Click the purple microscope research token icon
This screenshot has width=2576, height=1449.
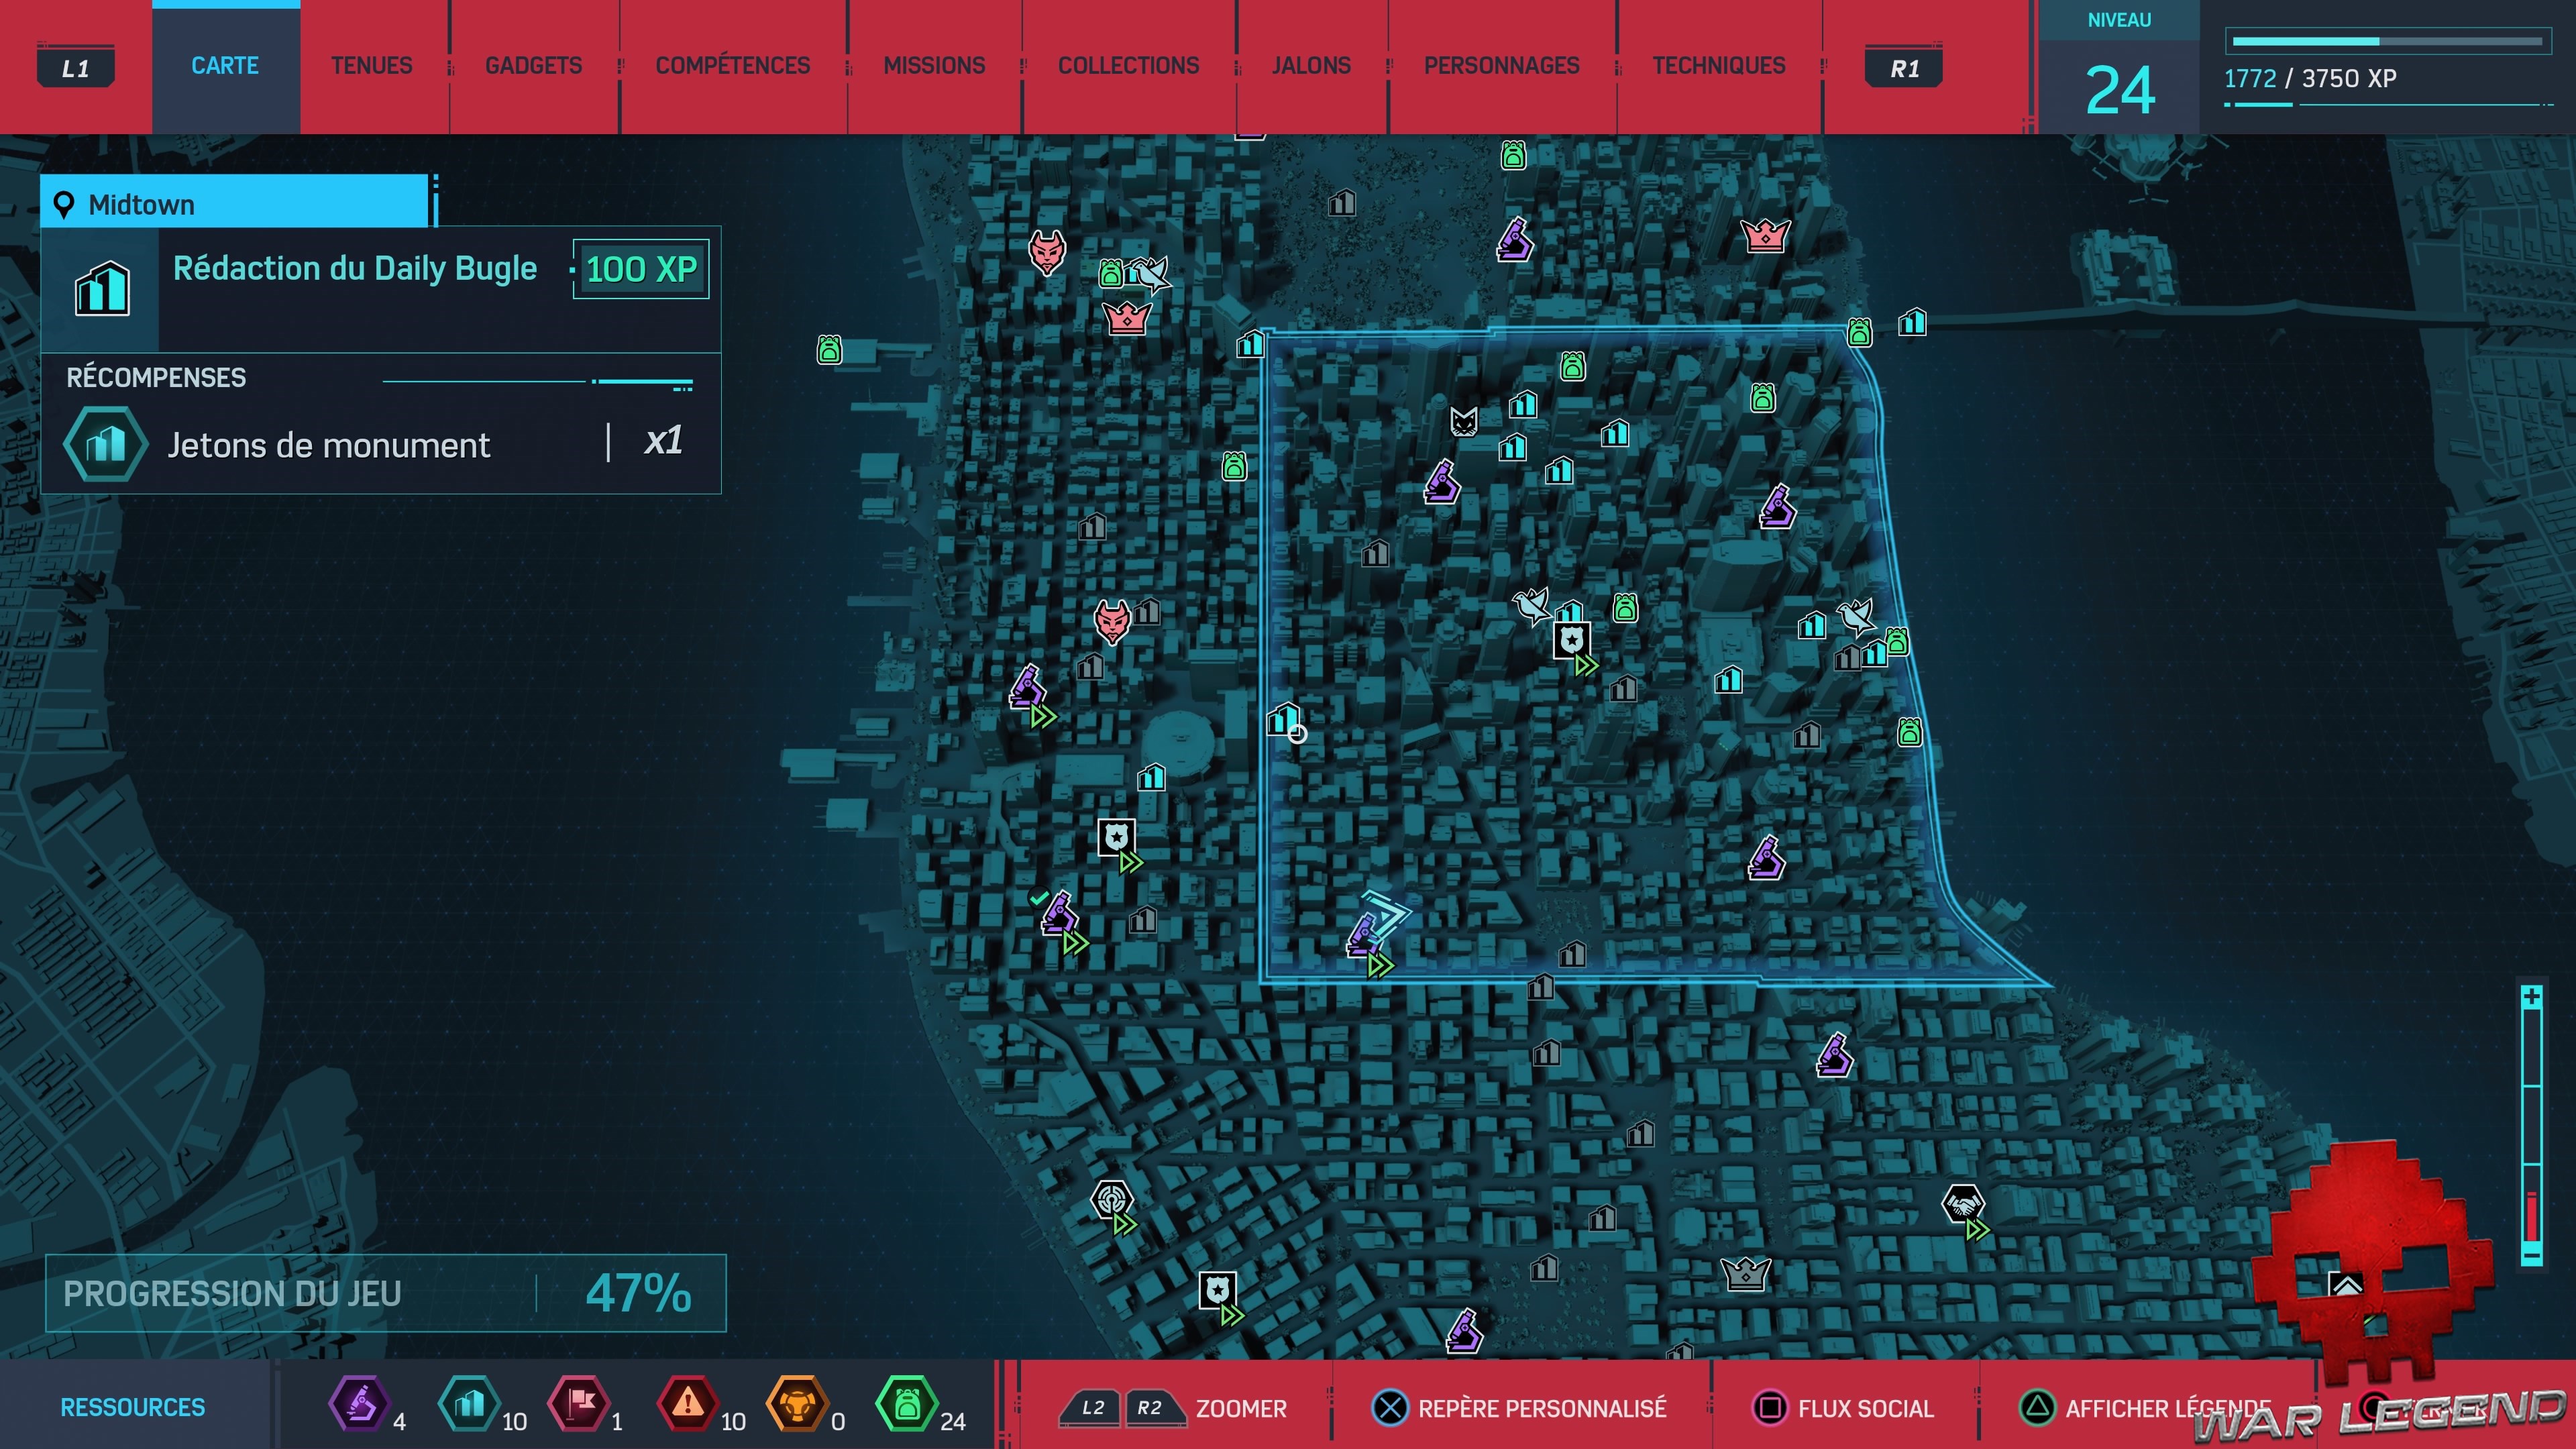click(360, 1403)
